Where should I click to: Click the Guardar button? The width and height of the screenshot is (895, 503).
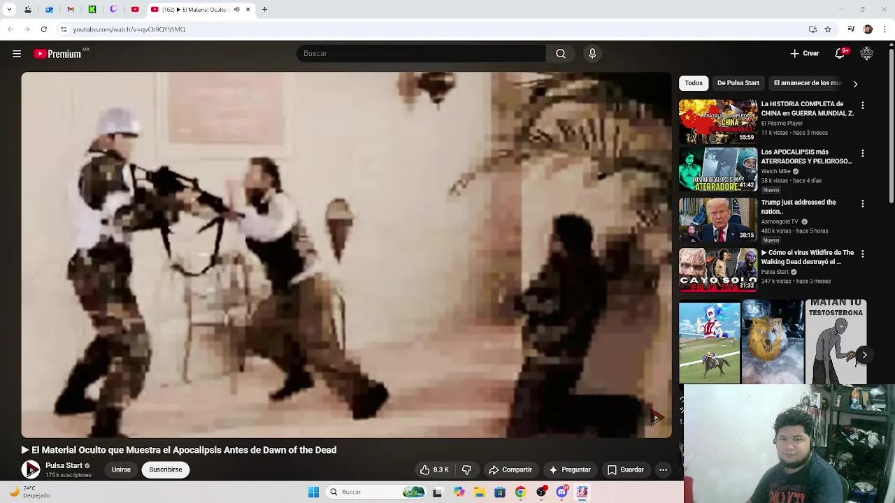tap(625, 469)
